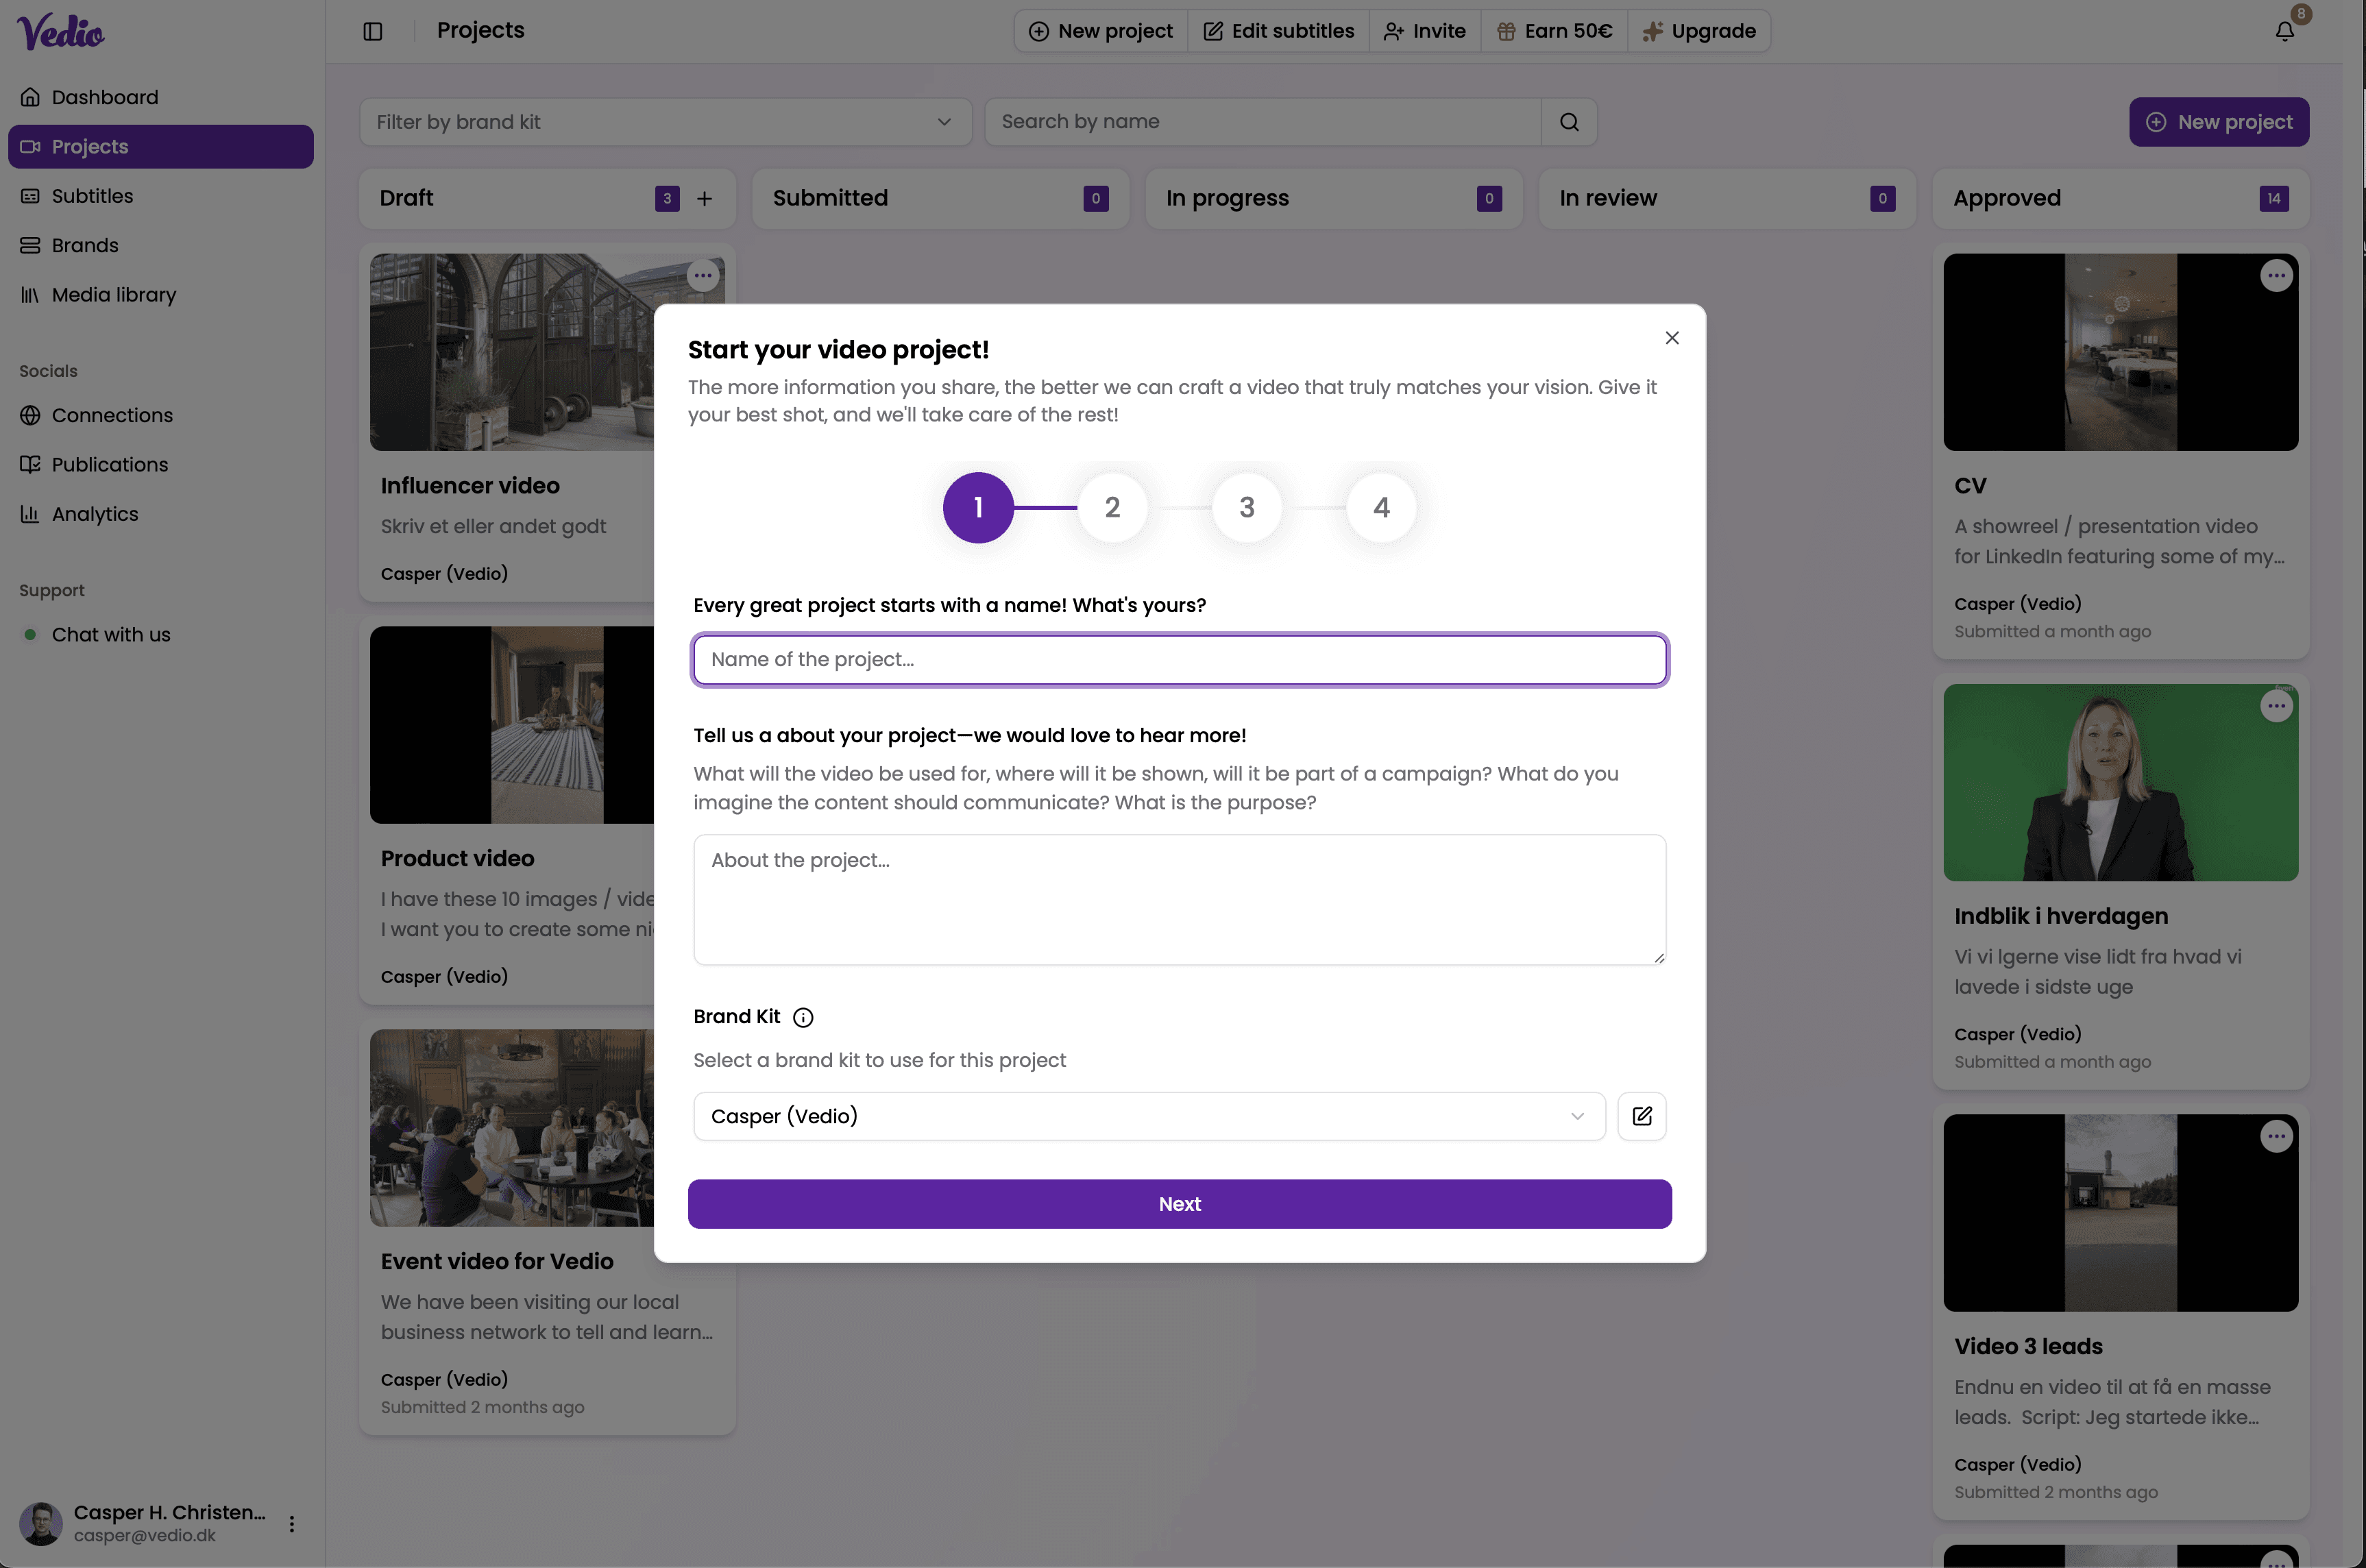This screenshot has width=2366, height=1568.
Task: Click the Brand Kit info icon
Action: (x=803, y=1017)
